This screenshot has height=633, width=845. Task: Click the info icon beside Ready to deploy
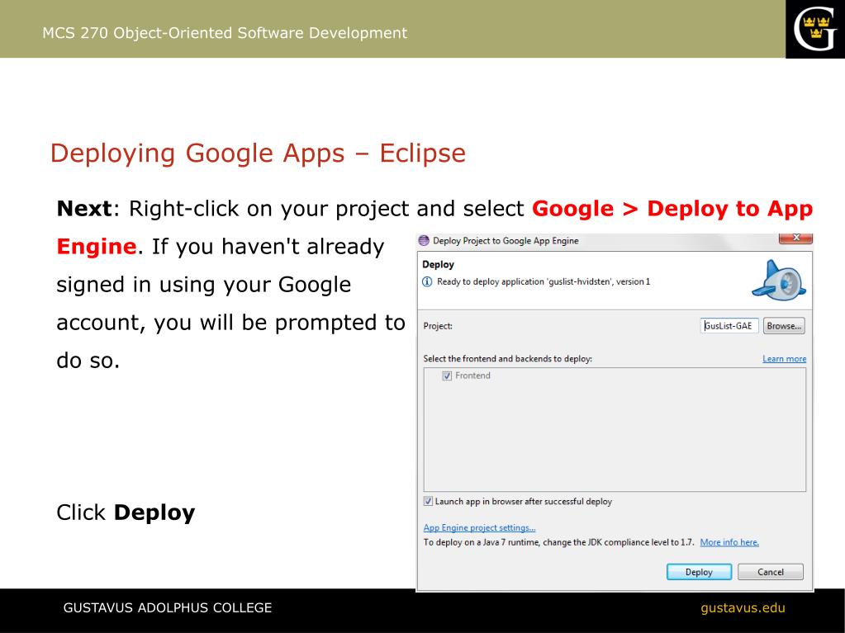pyautogui.click(x=427, y=281)
